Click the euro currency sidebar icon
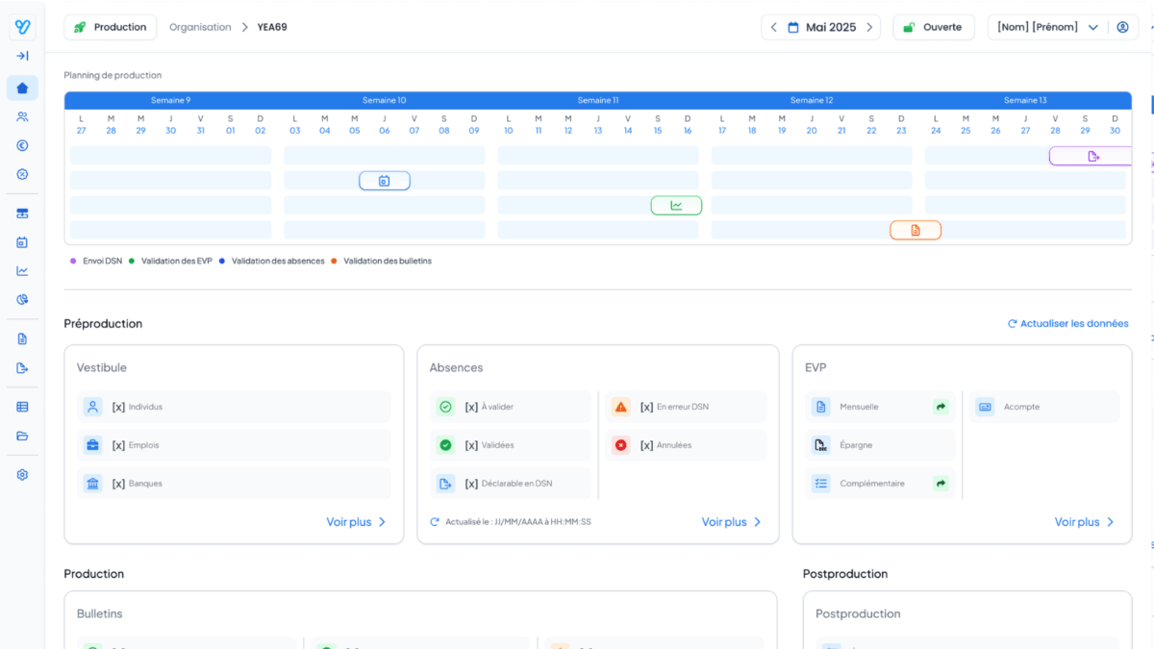Screen dimensions: 1154x649 tap(22, 146)
